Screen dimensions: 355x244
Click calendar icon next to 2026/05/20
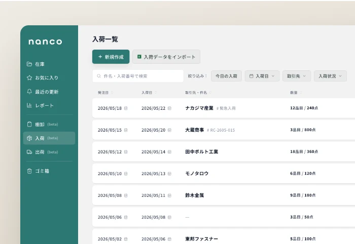pos(169,130)
